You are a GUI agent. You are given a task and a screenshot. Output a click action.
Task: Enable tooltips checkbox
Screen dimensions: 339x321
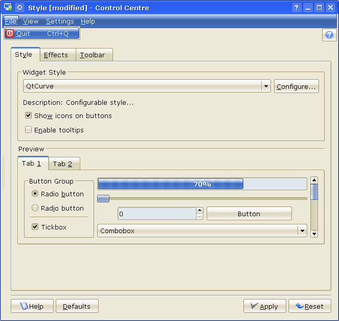28,130
